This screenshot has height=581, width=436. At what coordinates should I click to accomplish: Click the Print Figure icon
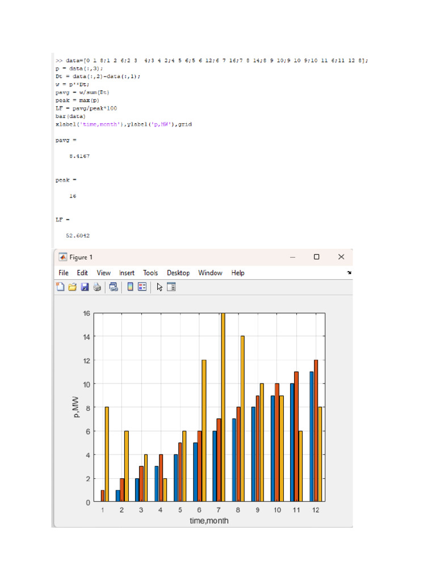pyautogui.click(x=97, y=287)
